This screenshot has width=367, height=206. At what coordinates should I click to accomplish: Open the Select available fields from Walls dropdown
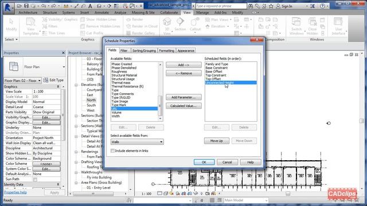(x=137, y=142)
